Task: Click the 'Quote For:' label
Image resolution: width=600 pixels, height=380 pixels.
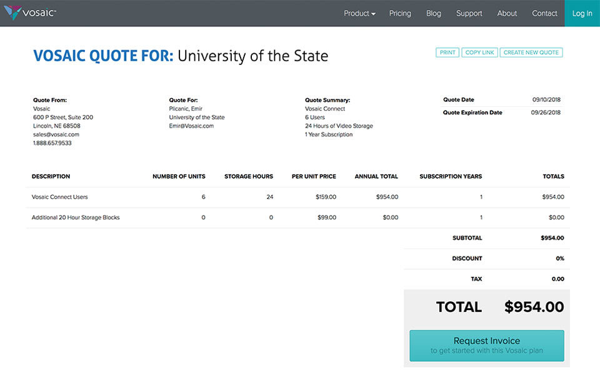Action: [183, 100]
